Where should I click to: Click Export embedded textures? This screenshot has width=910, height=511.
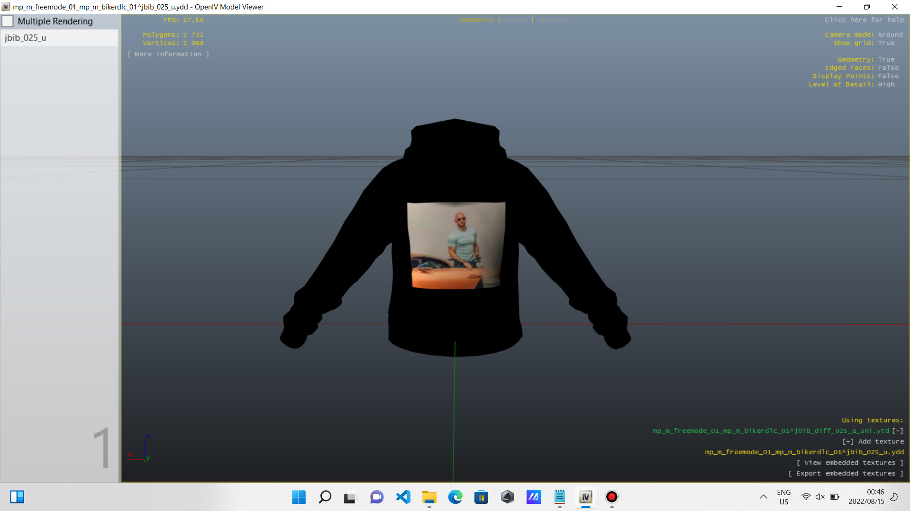[846, 474]
